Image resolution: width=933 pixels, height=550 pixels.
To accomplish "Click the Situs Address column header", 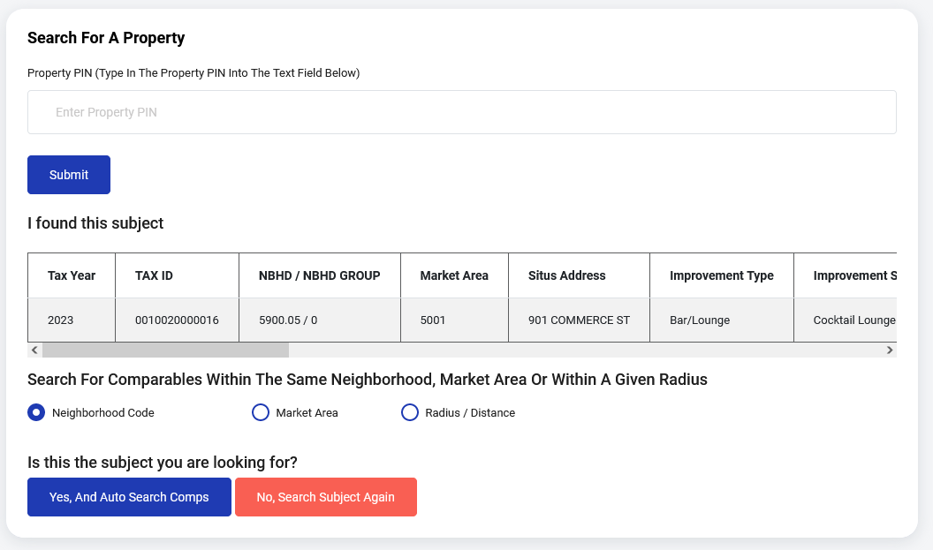I will 566,275.
